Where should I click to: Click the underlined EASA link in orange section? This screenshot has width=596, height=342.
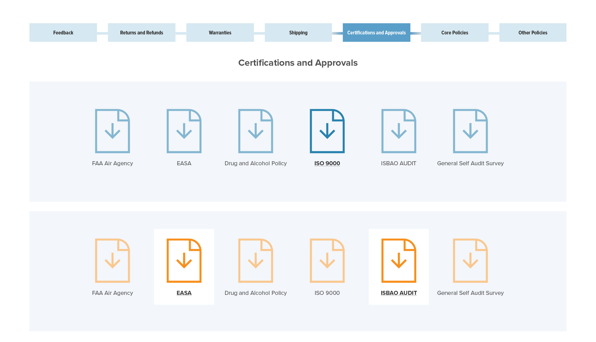pyautogui.click(x=184, y=293)
